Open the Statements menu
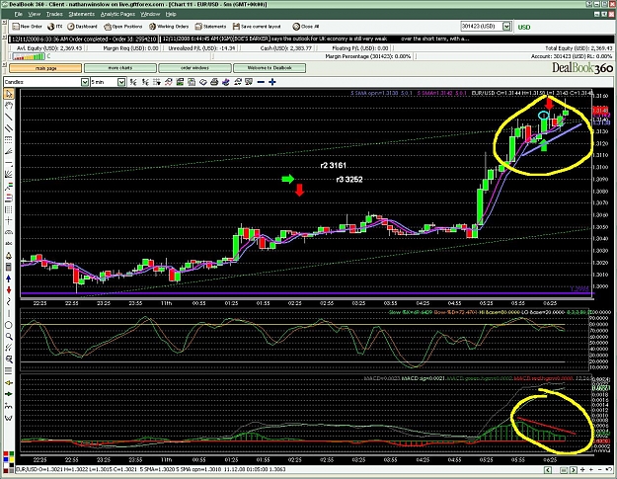Screen dimensions: 617x479 click(82, 14)
